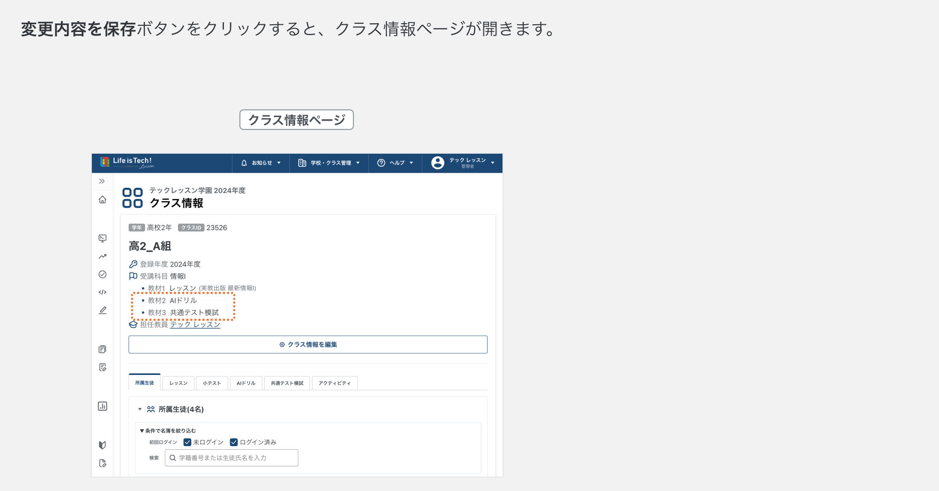
Task: Click the graduation cap icon beside 担任教員
Action: [x=133, y=324]
